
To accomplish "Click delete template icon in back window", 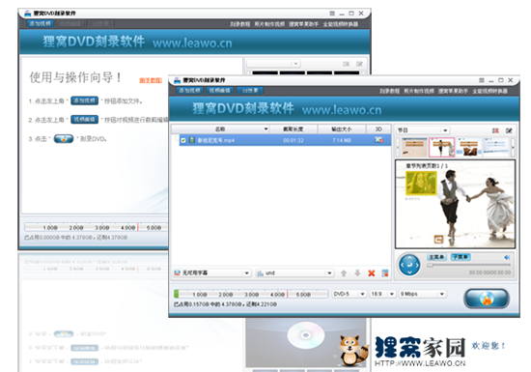I will [346, 64].
